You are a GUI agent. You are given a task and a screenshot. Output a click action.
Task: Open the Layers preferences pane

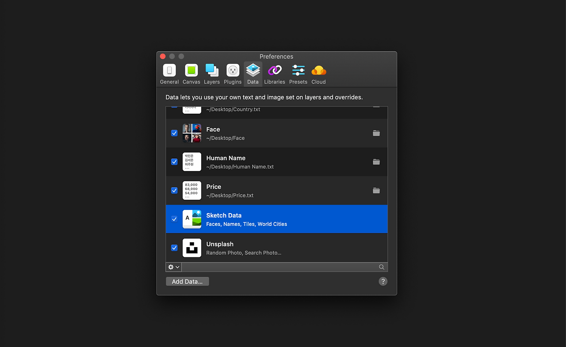pos(211,73)
